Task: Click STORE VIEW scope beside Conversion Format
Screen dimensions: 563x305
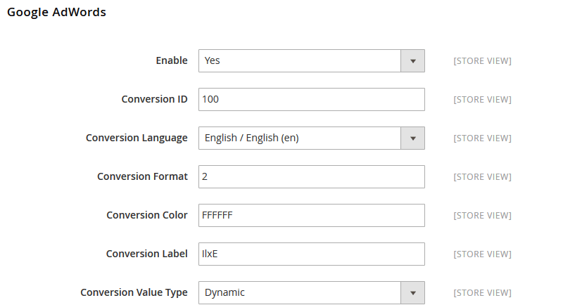Action: [482, 177]
